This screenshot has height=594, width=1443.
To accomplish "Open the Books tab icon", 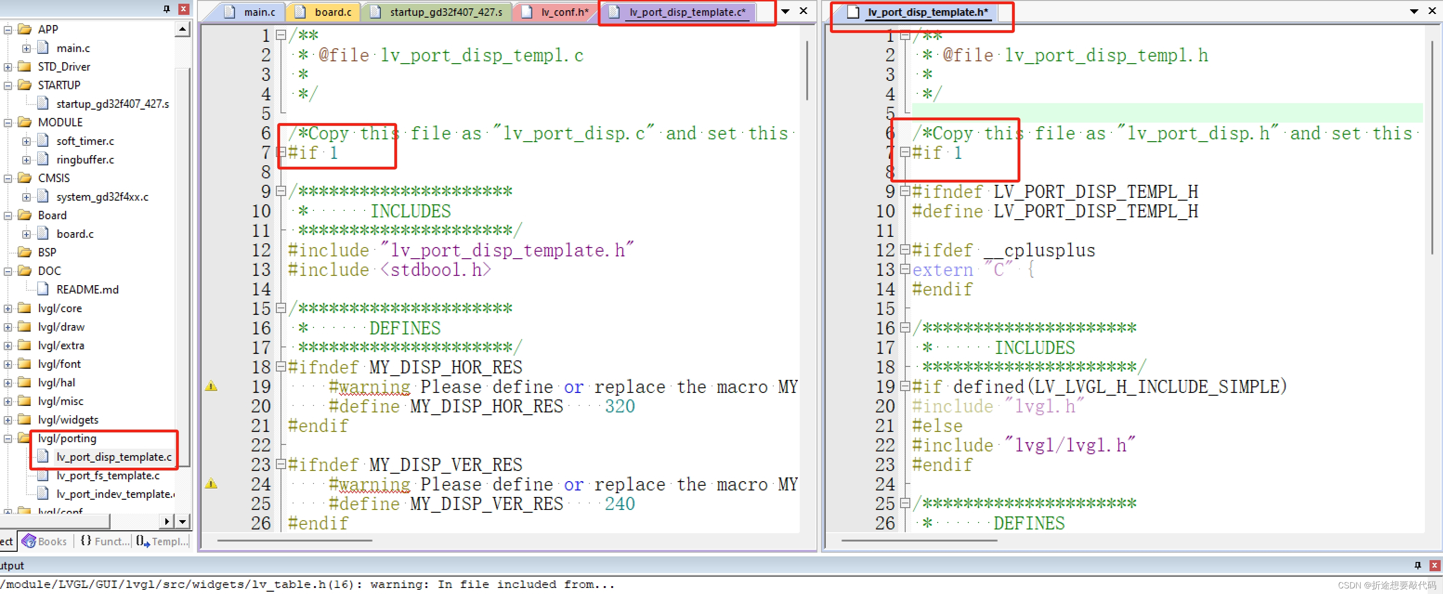I will coord(29,542).
